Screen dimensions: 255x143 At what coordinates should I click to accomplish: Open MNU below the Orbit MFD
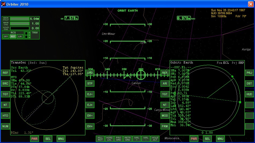[x=220, y=139]
